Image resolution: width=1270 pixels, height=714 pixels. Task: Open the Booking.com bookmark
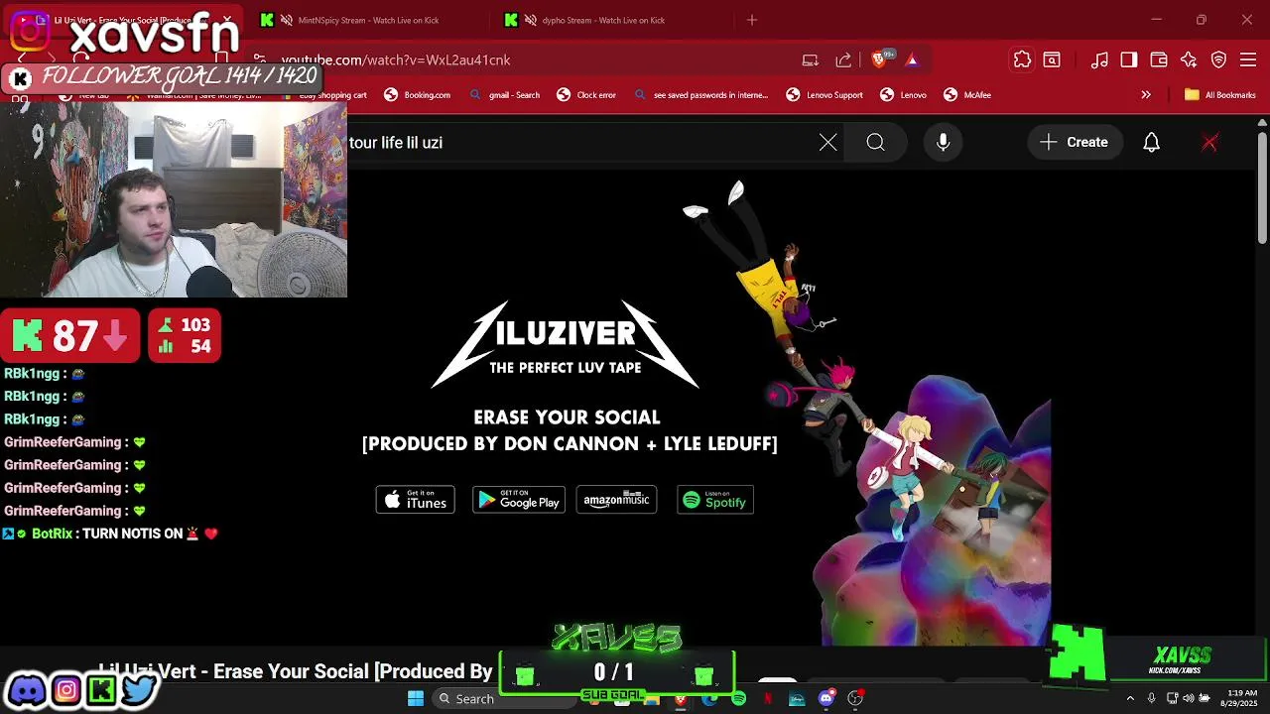click(x=418, y=95)
